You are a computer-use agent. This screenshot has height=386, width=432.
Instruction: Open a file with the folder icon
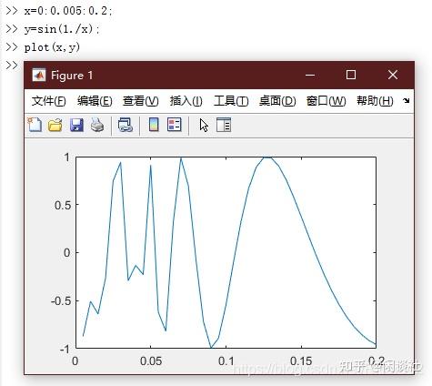tap(55, 125)
